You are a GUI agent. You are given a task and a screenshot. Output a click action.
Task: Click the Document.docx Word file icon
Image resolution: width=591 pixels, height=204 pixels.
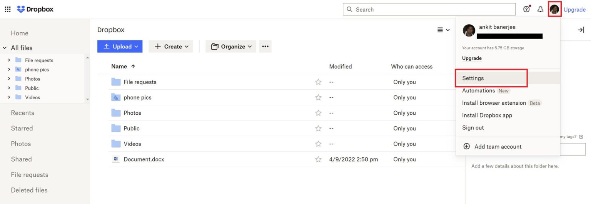[116, 159]
